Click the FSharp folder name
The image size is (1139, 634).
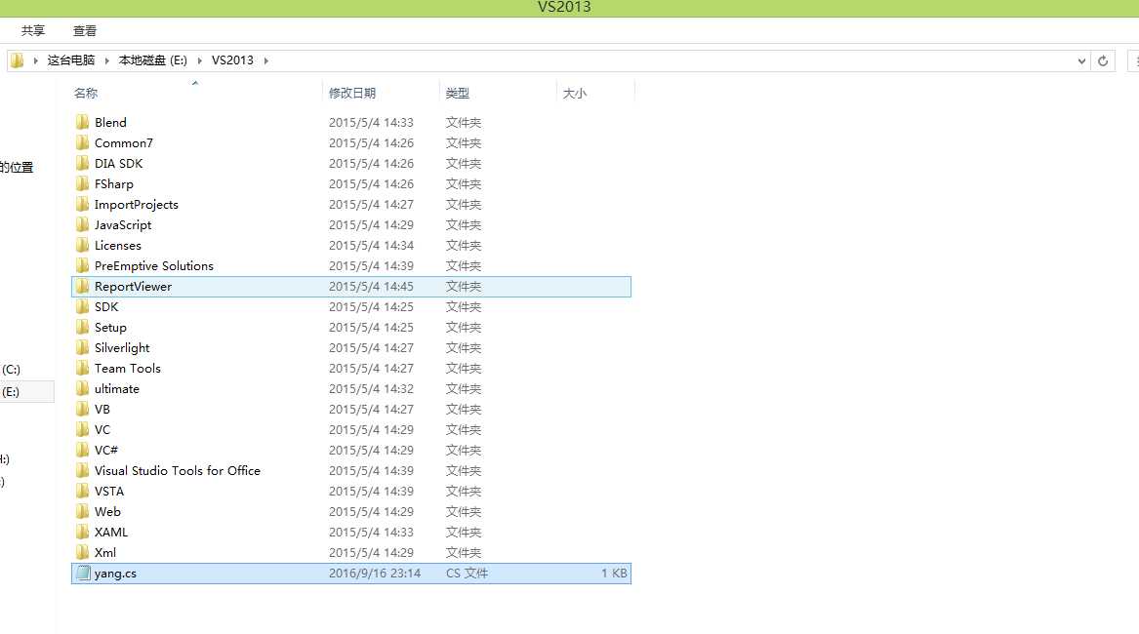(114, 183)
